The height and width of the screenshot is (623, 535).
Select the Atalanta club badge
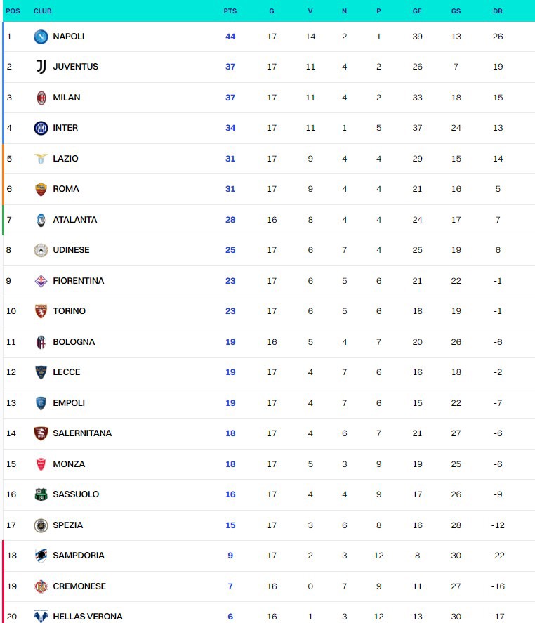41,220
